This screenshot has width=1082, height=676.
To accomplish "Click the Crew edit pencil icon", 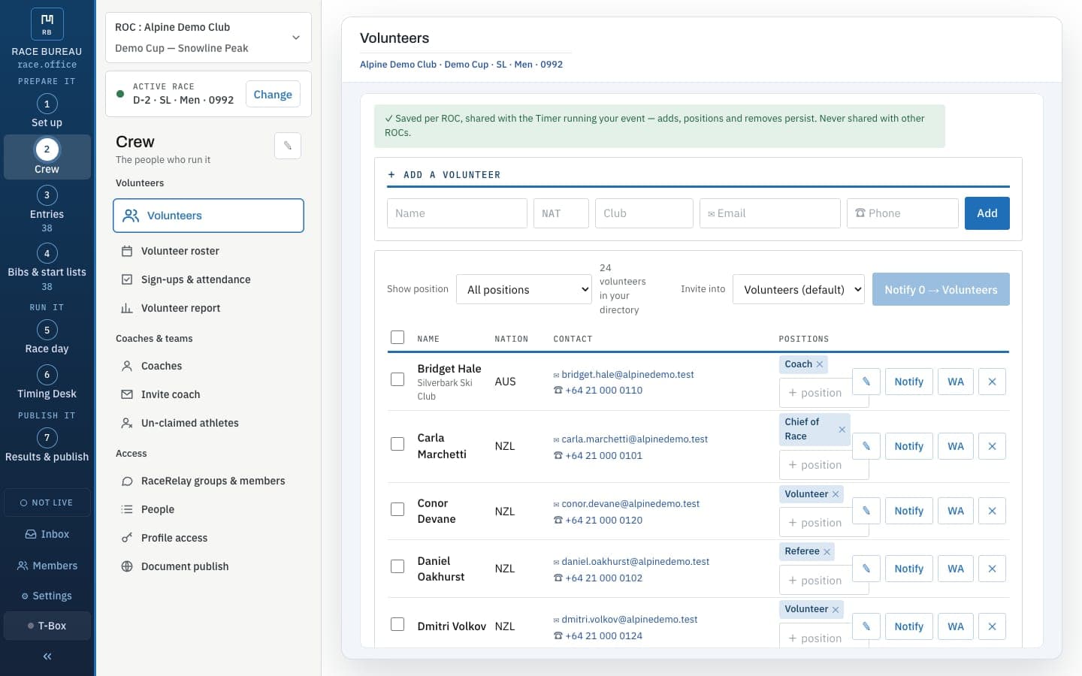I will [288, 146].
